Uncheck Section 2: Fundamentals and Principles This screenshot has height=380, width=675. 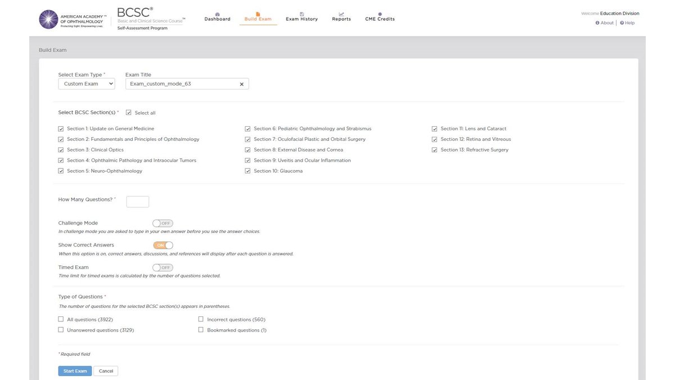tap(61, 139)
